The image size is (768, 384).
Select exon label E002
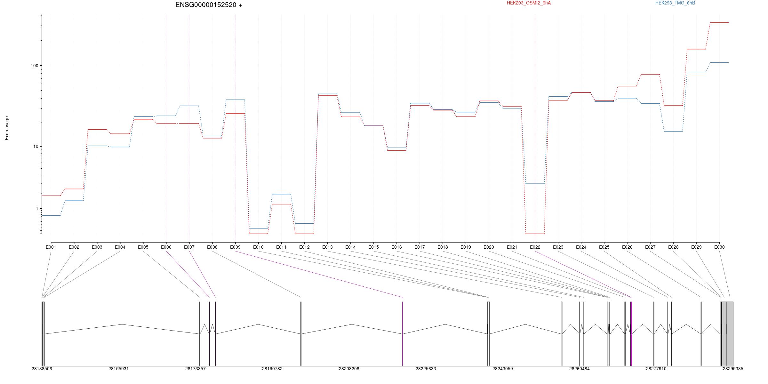74,247
